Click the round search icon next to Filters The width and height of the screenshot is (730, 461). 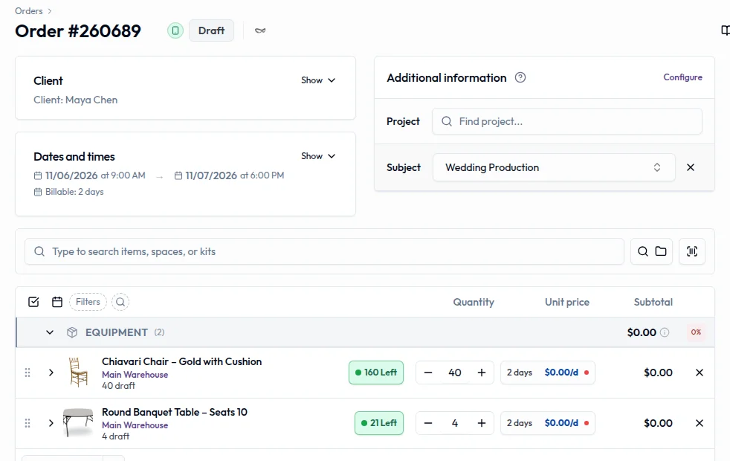click(x=120, y=302)
